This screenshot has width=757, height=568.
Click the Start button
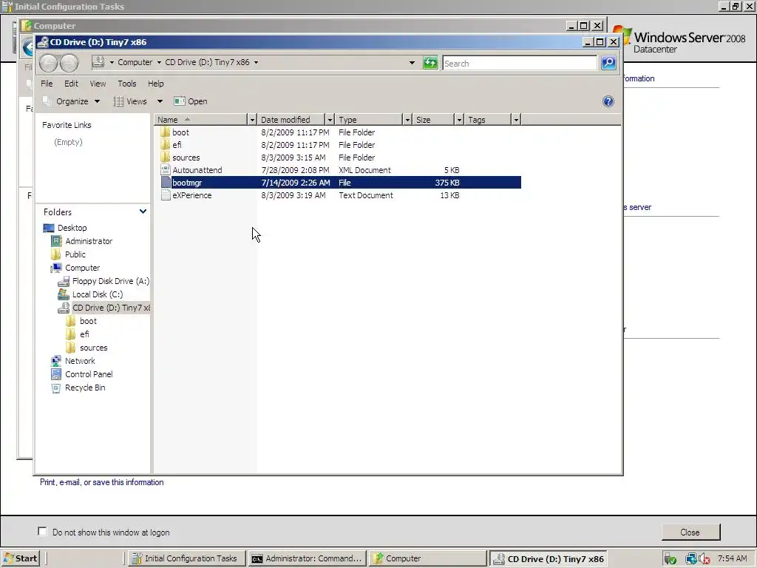[20, 558]
